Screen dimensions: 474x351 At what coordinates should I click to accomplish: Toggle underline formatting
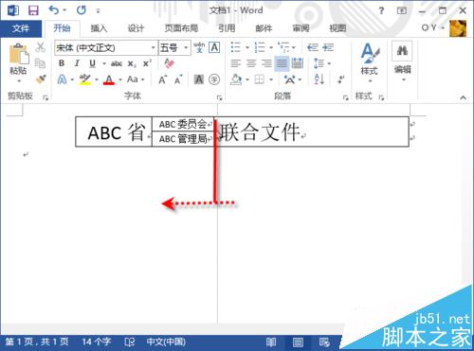click(92, 63)
